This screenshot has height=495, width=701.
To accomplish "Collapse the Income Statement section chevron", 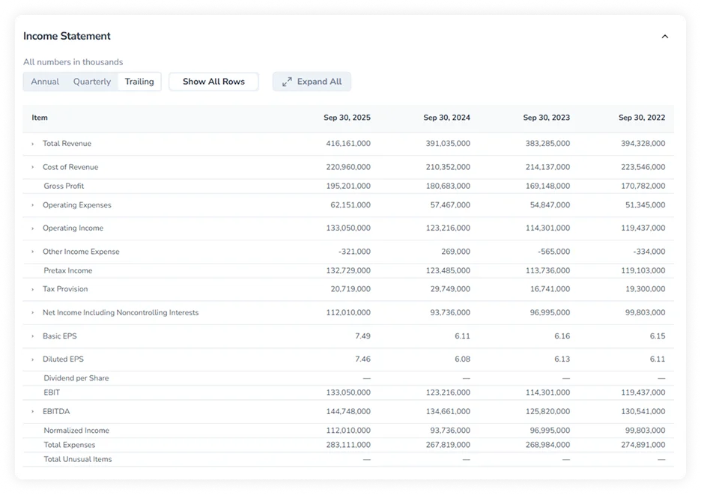I will (664, 37).
